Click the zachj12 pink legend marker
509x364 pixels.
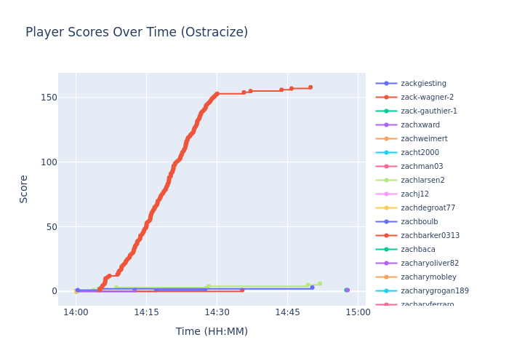point(386,194)
